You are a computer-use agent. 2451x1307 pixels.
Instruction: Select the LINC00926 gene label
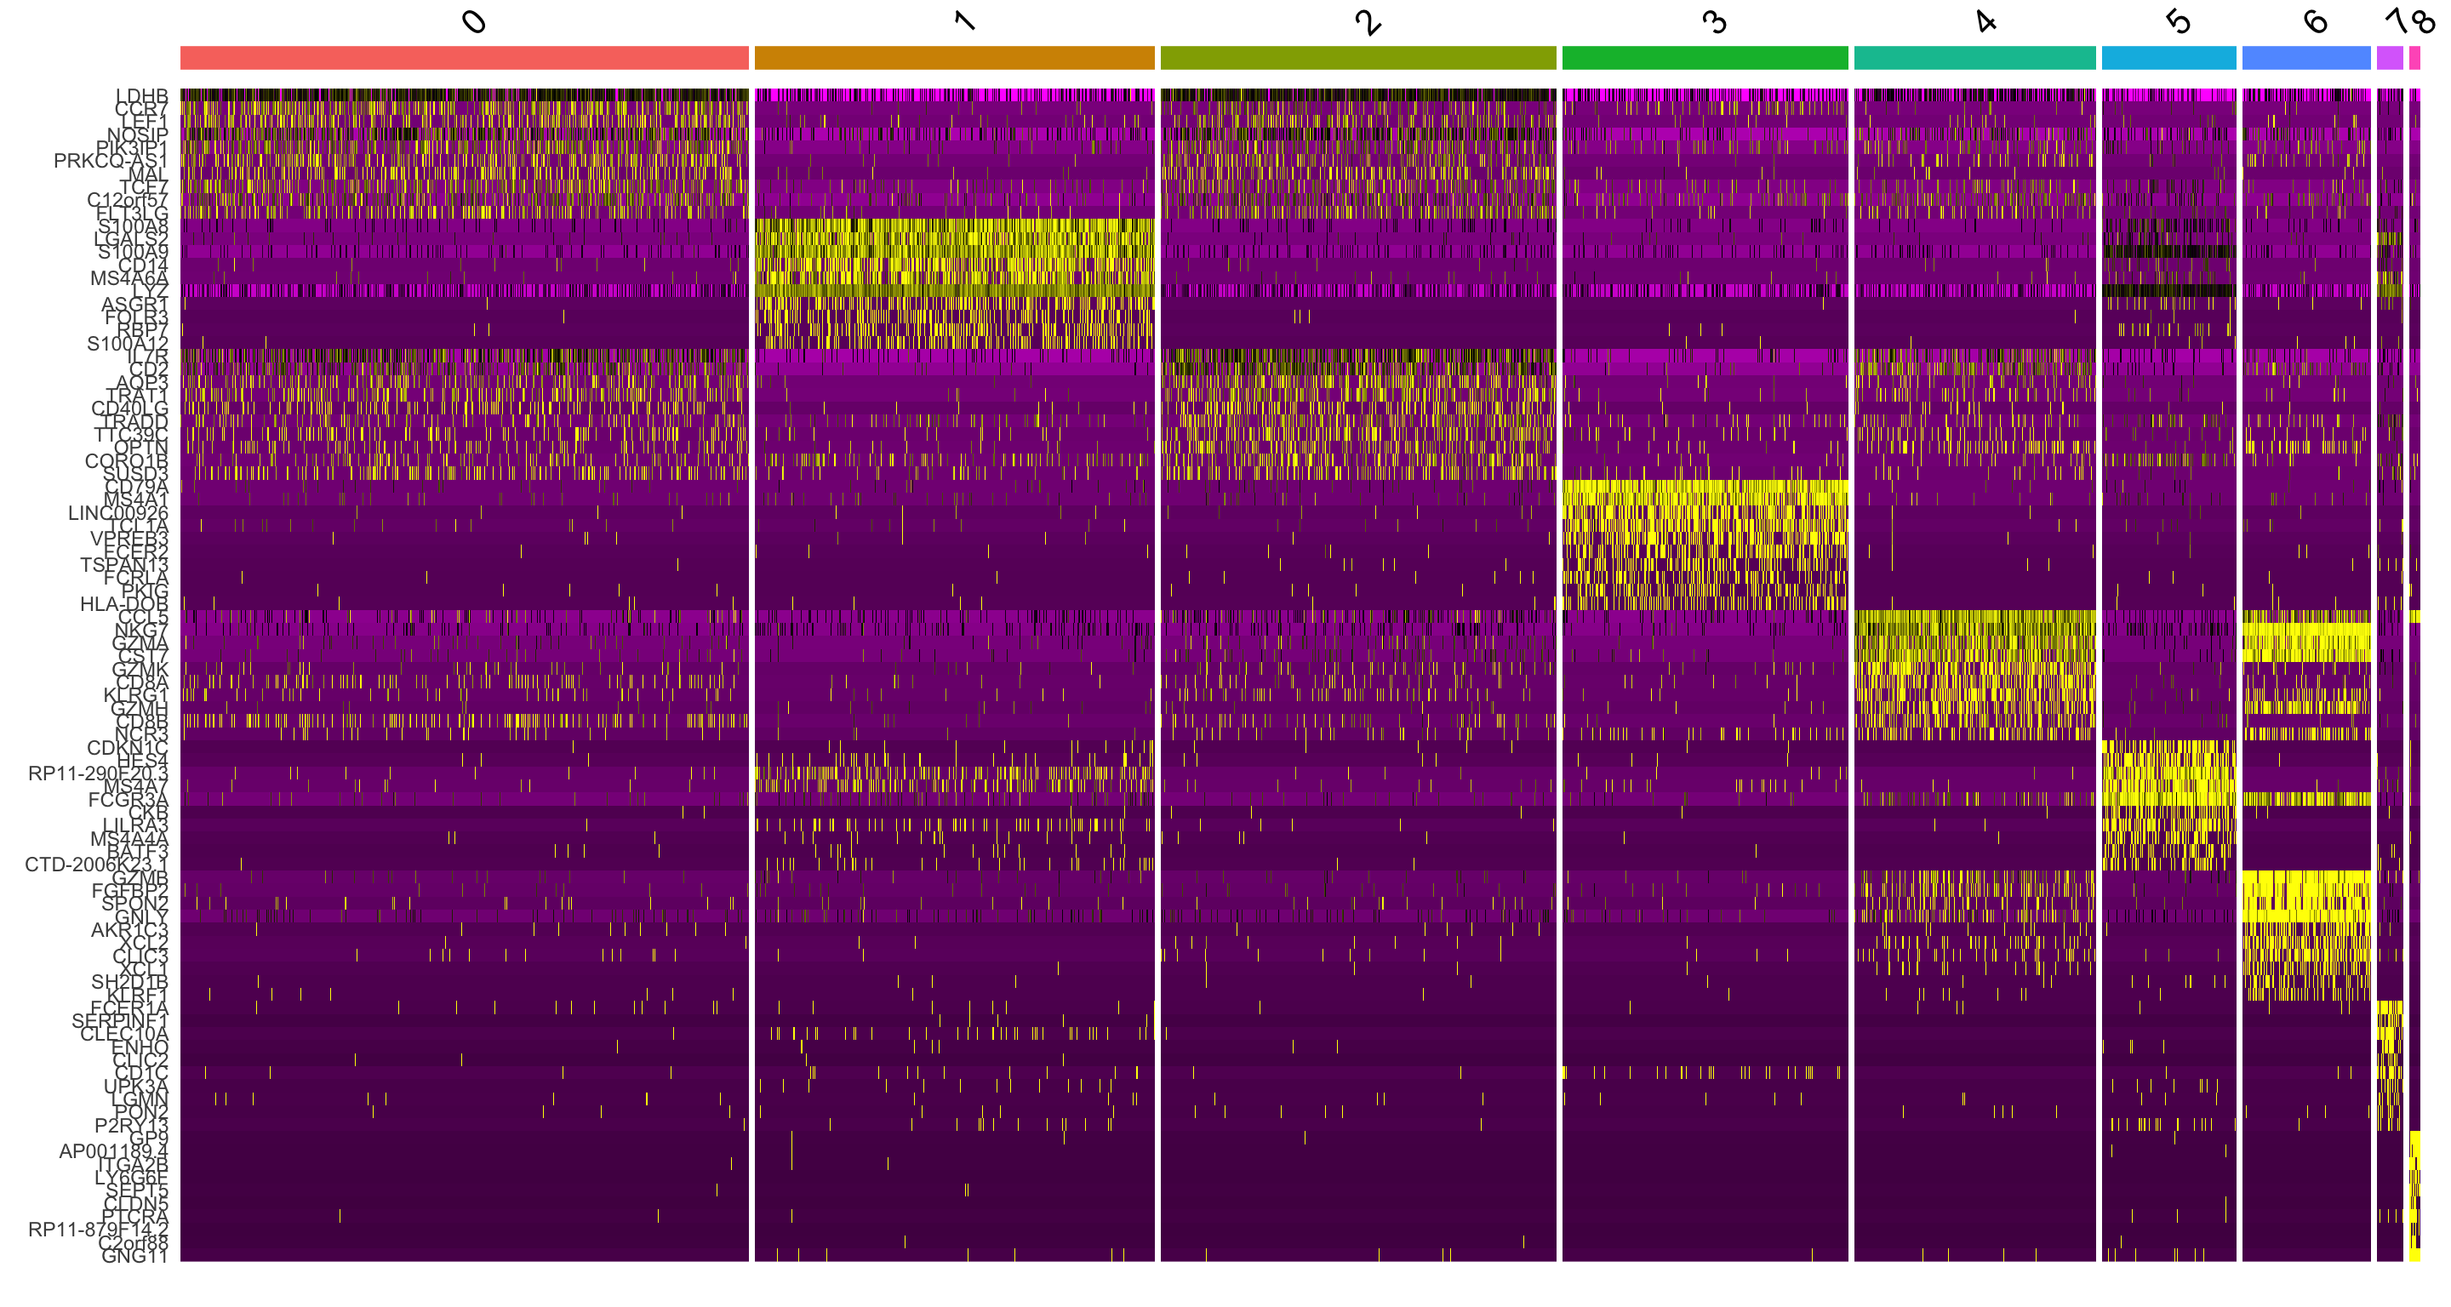point(117,513)
